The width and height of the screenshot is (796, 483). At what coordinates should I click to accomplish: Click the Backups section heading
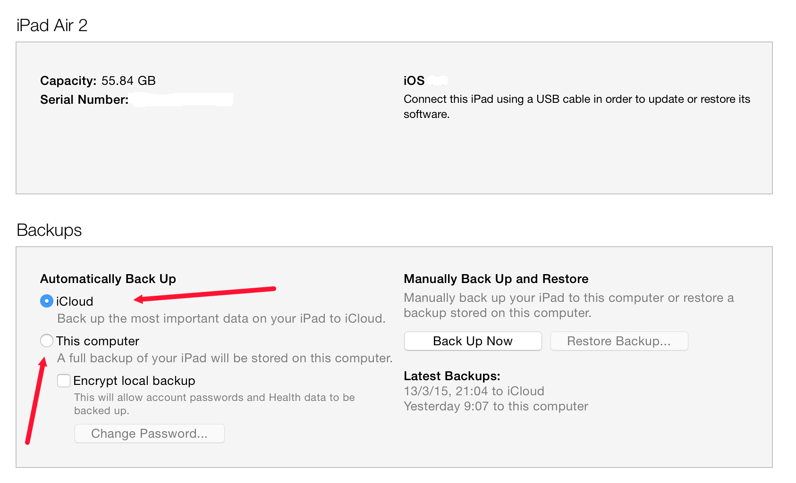coord(49,230)
